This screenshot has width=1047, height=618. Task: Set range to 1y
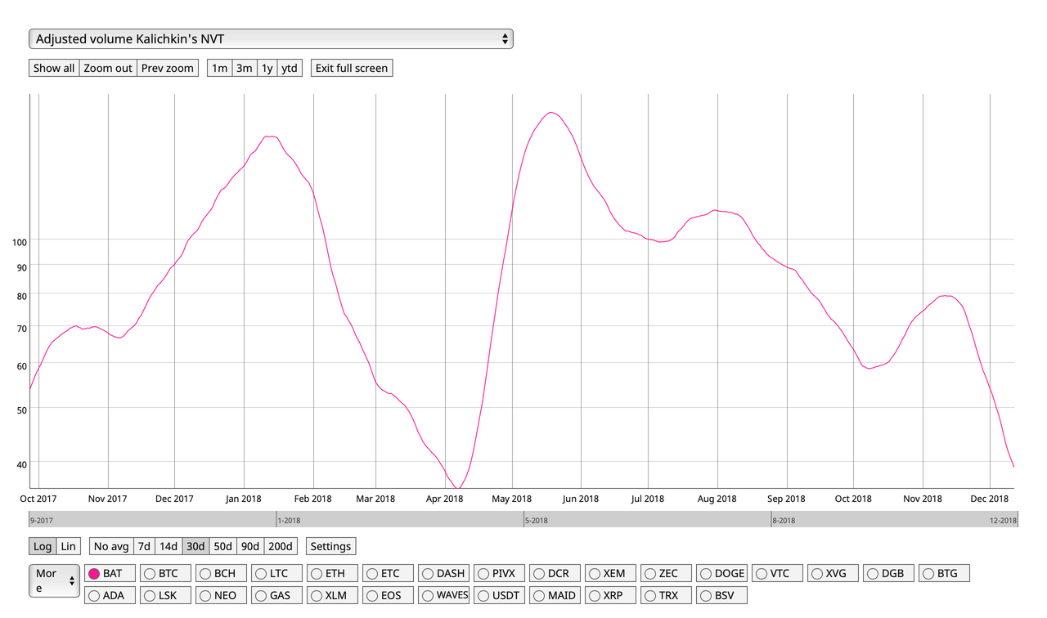267,68
